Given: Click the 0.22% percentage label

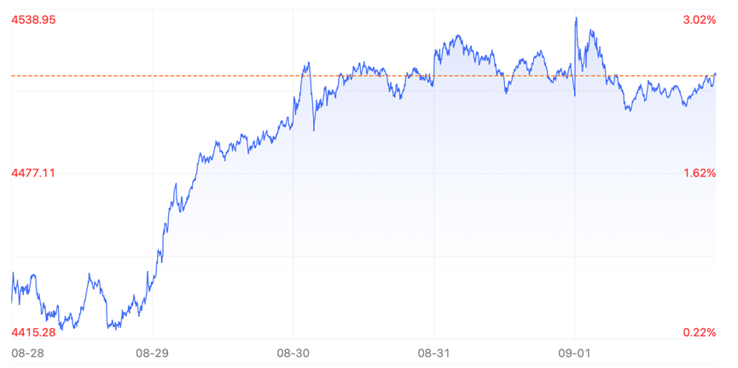Looking at the screenshot, I should coord(700,333).
